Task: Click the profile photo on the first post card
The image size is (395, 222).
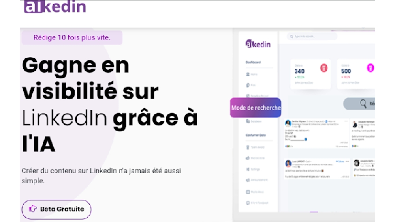Action: pyautogui.click(x=288, y=123)
